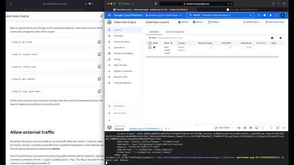Click the Backup for GKE sidebar icon
The height and width of the screenshot is (165, 294).
pos(109,77)
